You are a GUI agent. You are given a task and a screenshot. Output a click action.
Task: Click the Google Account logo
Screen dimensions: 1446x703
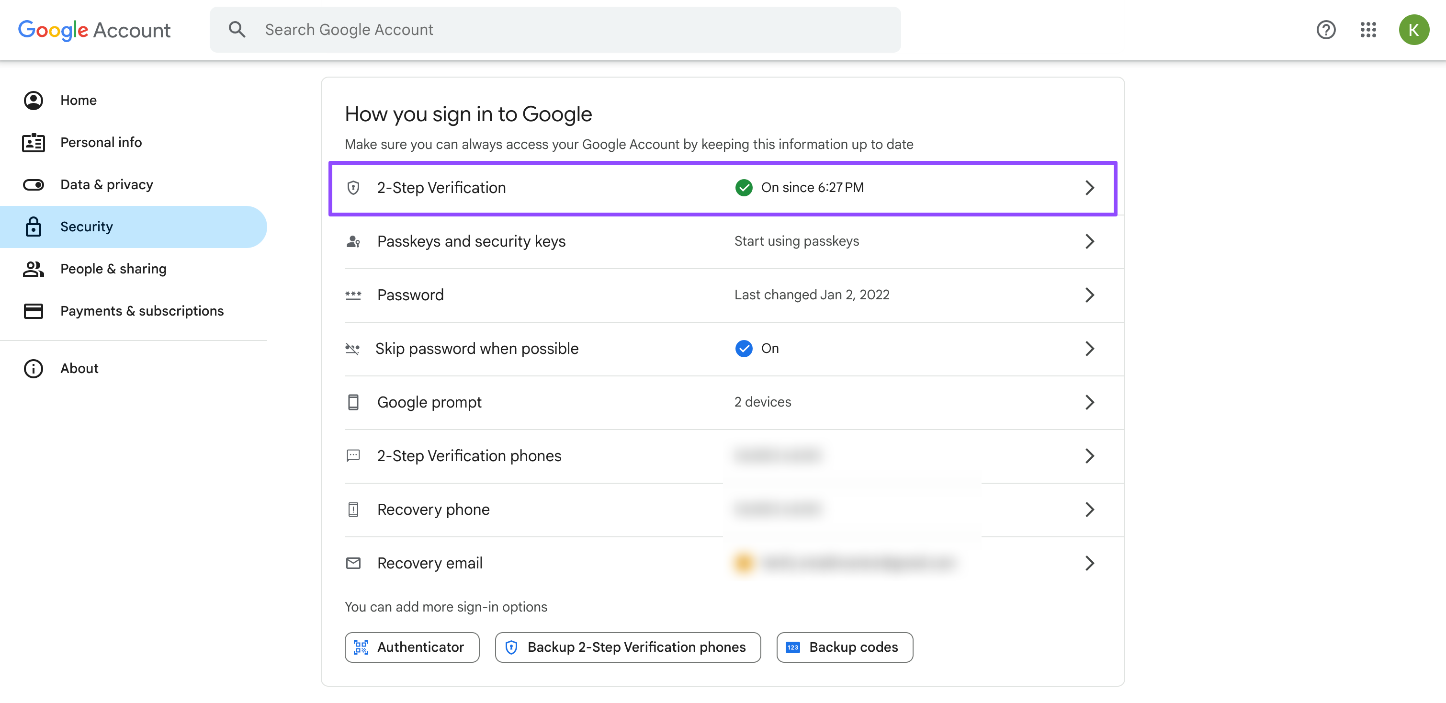[x=94, y=30]
